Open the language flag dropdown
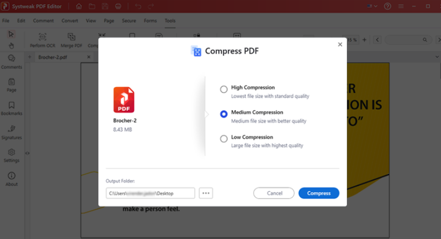The image size is (441, 239). point(372,6)
